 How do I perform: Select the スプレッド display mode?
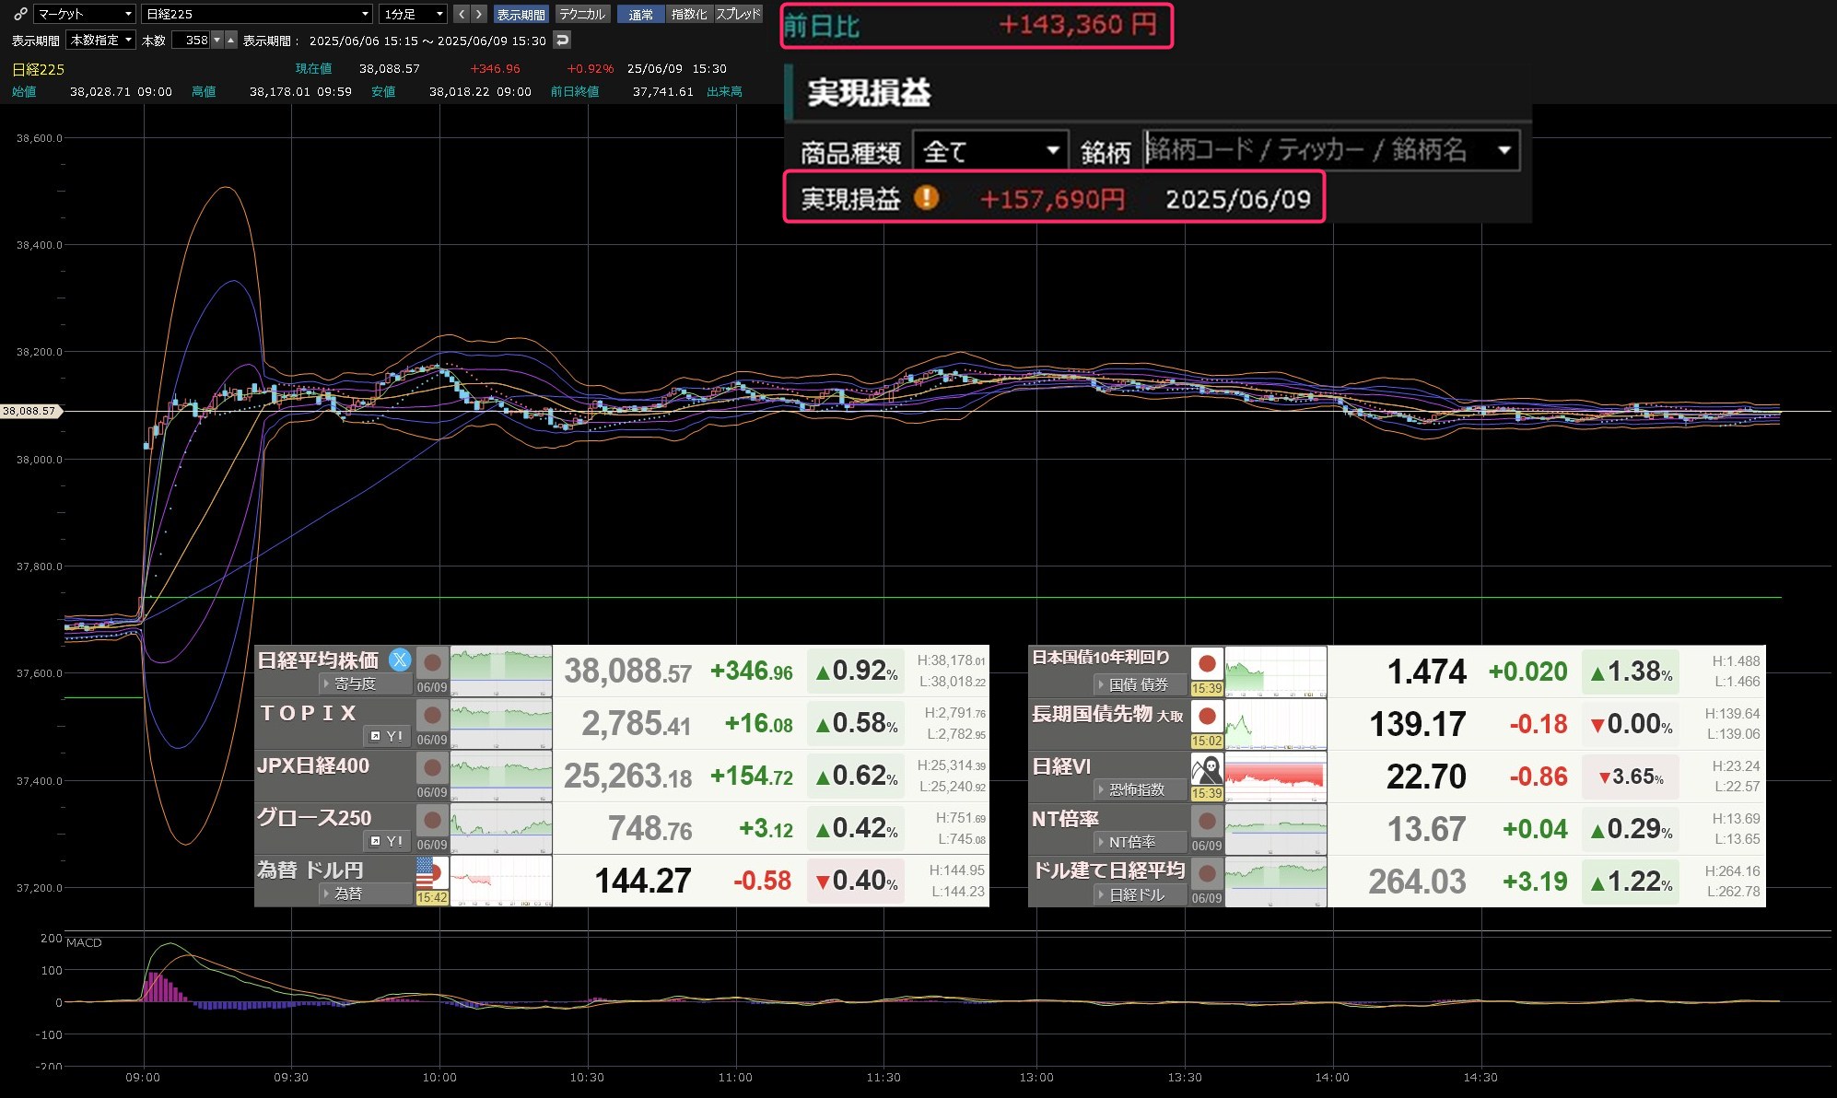(x=738, y=14)
